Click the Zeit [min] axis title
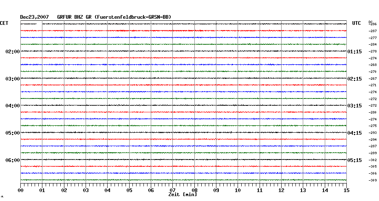 pos(183,194)
